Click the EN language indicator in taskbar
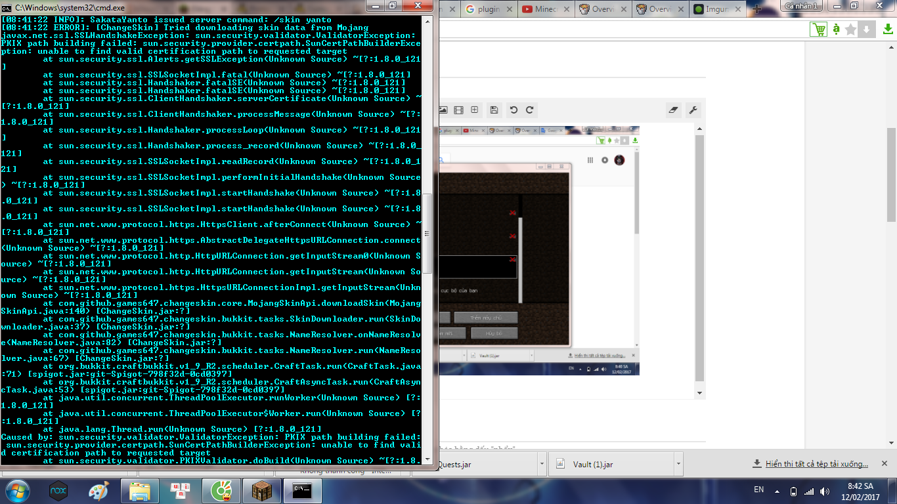This screenshot has width=897, height=504. click(x=758, y=490)
